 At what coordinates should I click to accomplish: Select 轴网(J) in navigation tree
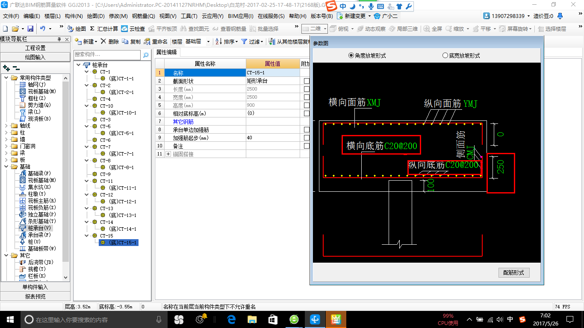pos(32,85)
